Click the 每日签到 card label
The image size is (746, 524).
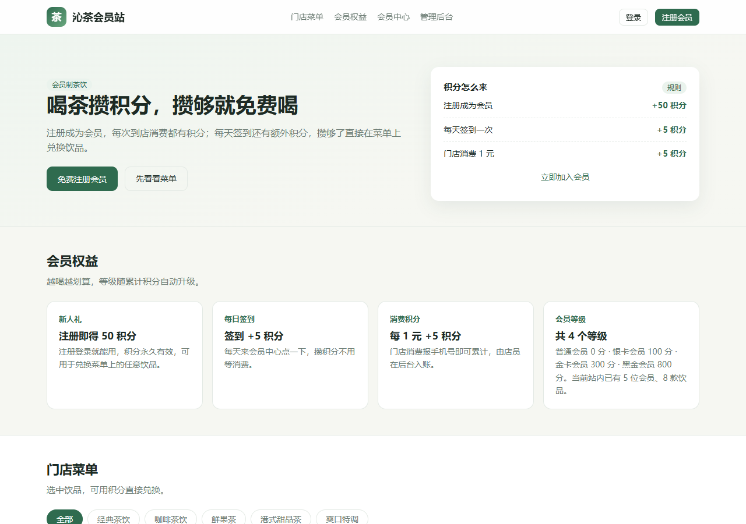point(240,320)
